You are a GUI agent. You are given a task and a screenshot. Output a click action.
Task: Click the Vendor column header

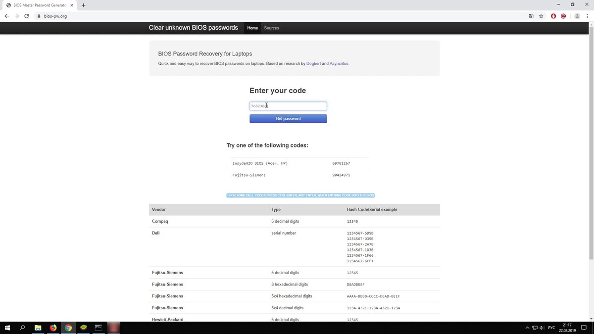(x=159, y=210)
